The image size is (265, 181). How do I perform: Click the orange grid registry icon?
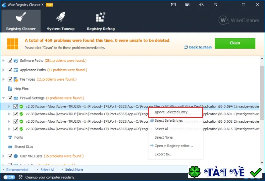[13, 44]
